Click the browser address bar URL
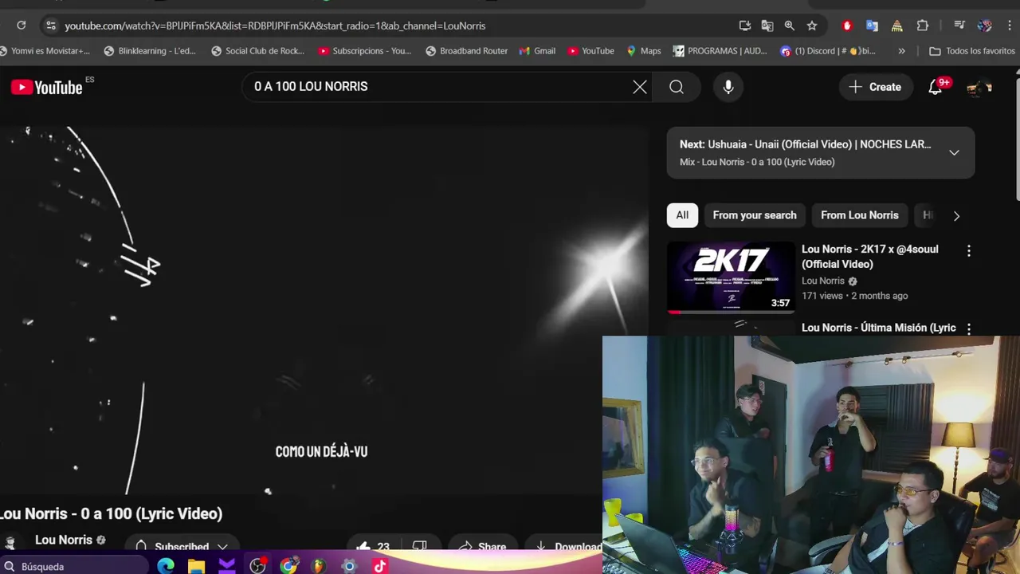1020x574 pixels. tap(275, 26)
